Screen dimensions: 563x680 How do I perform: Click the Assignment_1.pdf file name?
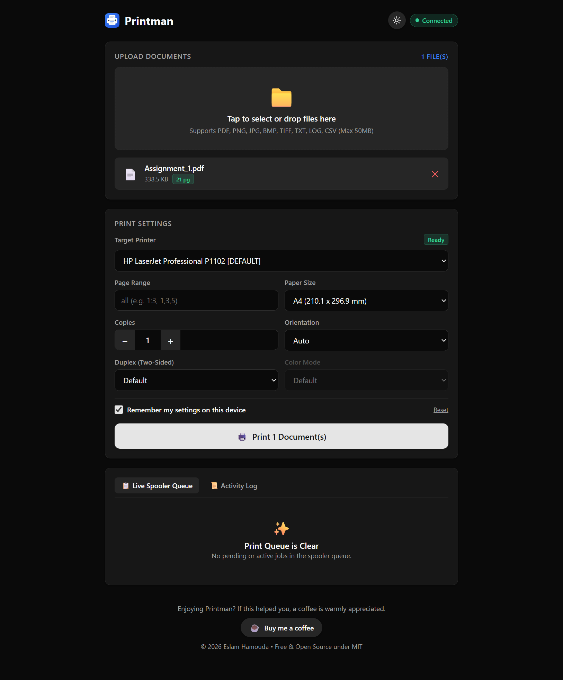174,168
